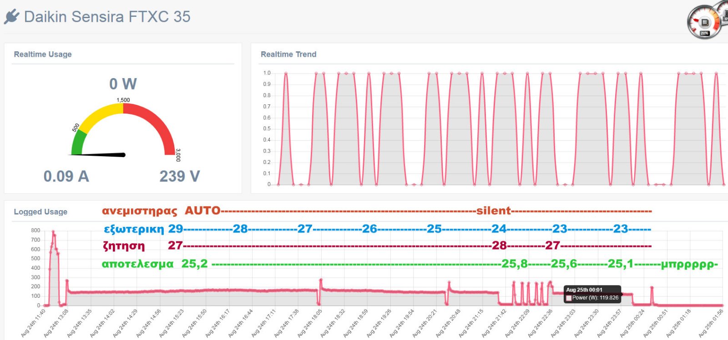Click the Power (W): 119.826 tooltip value
The image size is (728, 340).
tap(595, 298)
